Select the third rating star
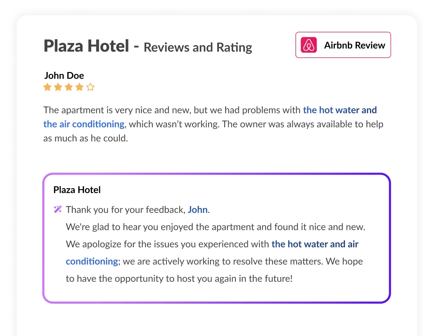 pos(69,87)
